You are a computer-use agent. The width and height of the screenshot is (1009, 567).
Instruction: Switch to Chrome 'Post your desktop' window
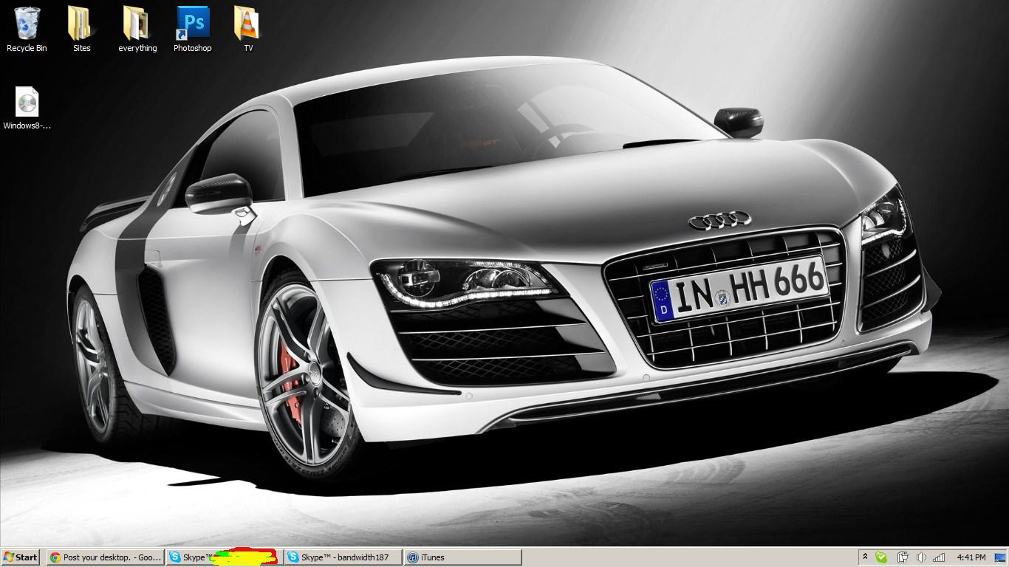coord(106,557)
